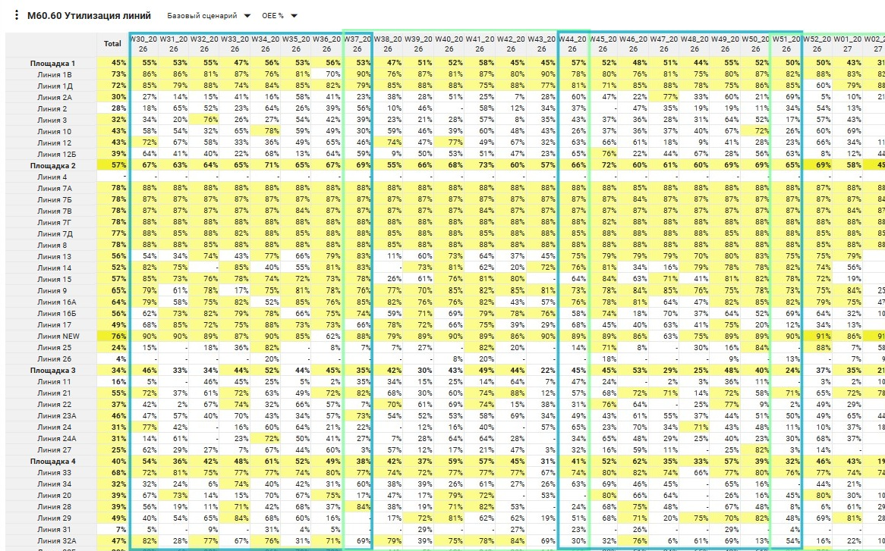The width and height of the screenshot is (885, 551).
Task: Click Линия 13 cell 11% under W38_20
Action: point(388,256)
